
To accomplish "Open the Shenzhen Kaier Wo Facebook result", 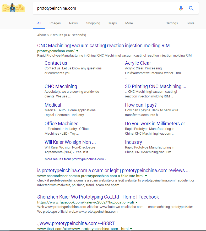I will coord(98,197).
